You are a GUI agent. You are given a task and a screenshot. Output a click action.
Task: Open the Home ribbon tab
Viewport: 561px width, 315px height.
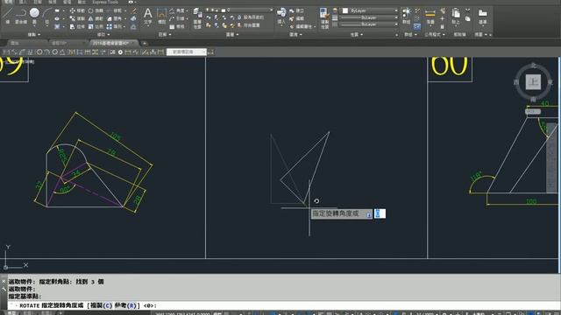coord(8,2)
